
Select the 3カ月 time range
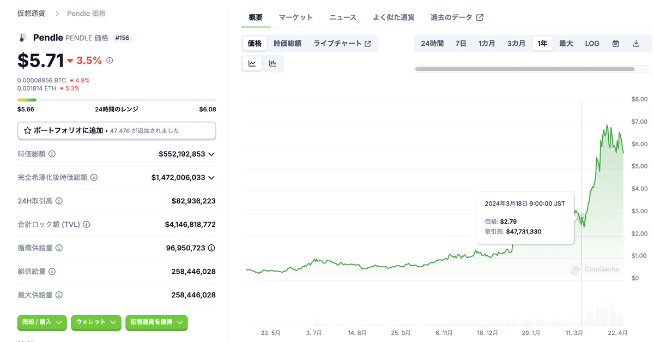[x=516, y=44]
